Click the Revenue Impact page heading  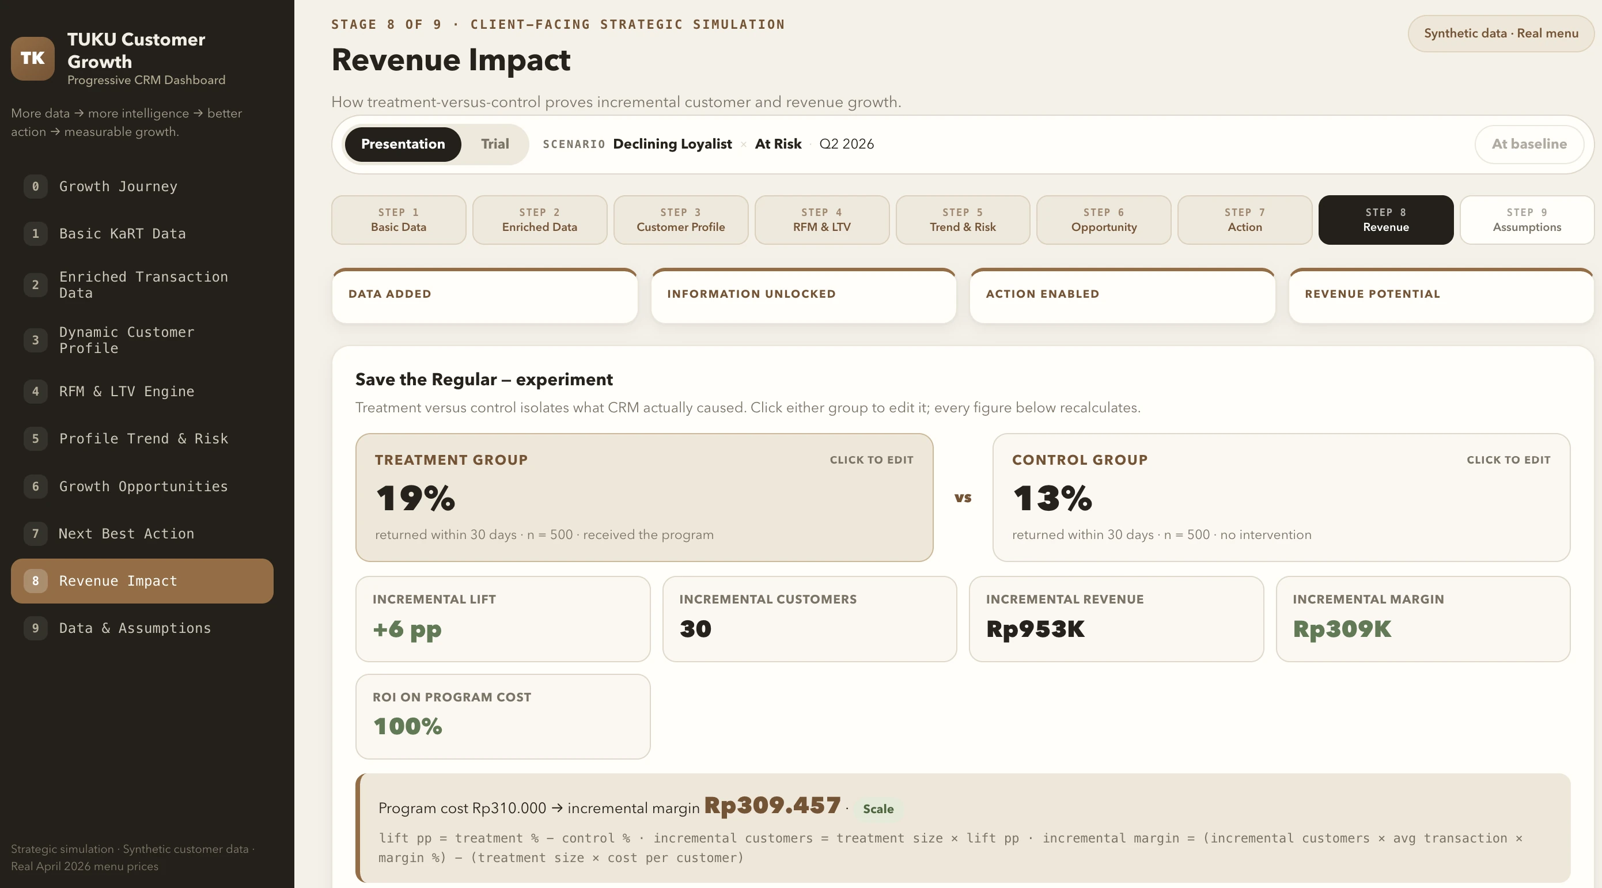point(451,60)
